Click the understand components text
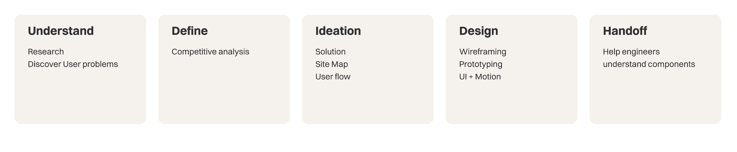Viewport: 737px width, 152px height. tap(649, 64)
